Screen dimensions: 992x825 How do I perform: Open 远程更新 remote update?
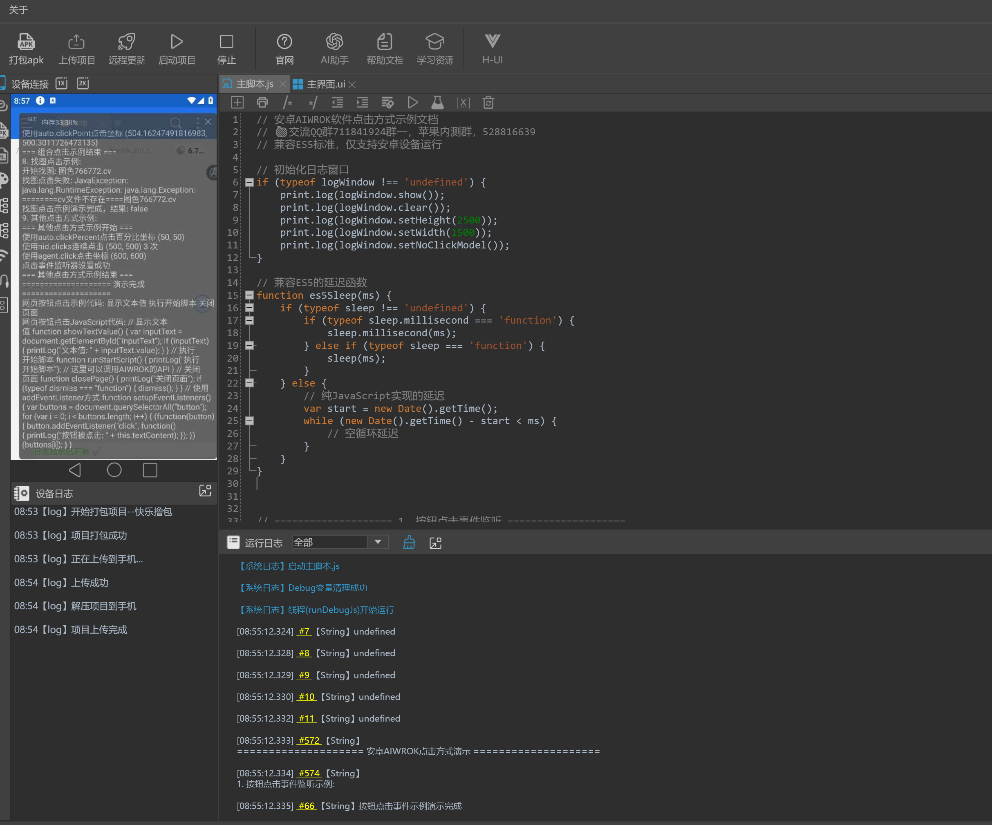tap(127, 42)
